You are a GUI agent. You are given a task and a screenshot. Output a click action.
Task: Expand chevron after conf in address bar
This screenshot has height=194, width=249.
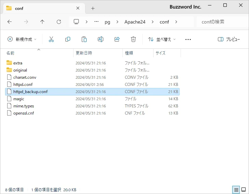click(176, 22)
